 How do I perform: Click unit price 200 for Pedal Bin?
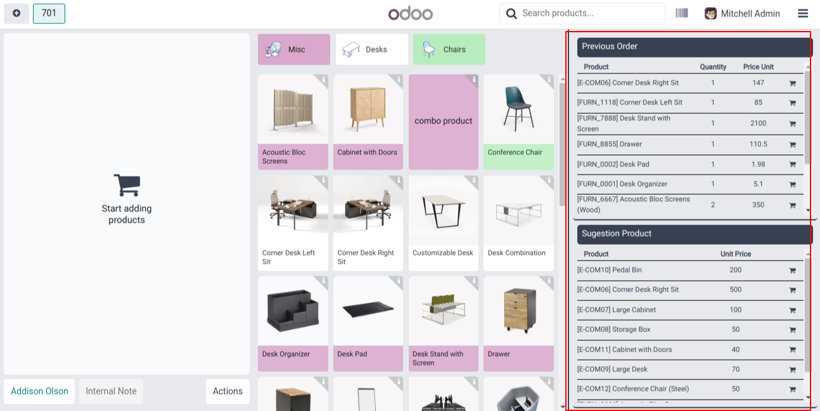coord(736,270)
